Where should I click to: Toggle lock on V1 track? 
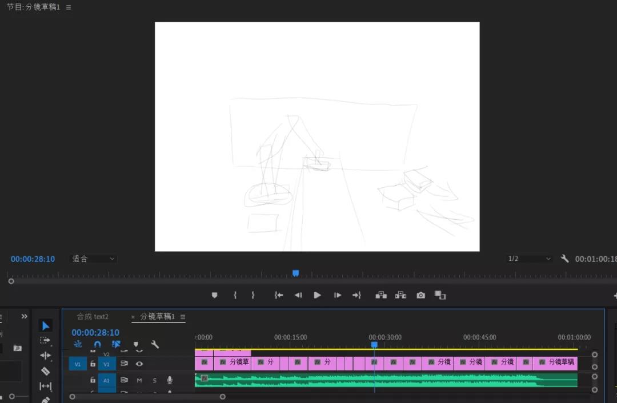(93, 364)
